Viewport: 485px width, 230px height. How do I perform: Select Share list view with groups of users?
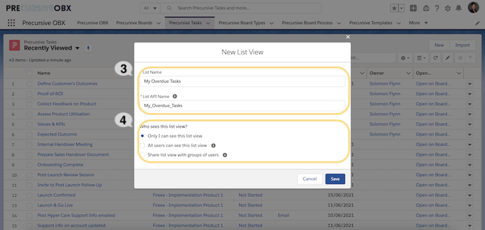[142, 155]
